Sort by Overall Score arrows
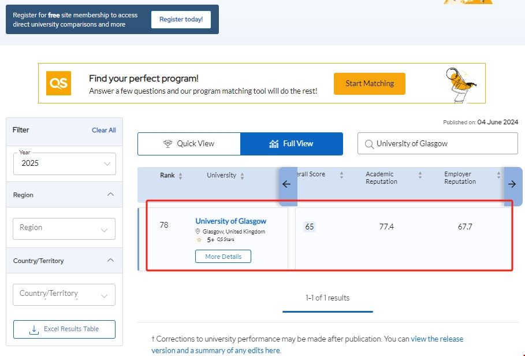This screenshot has width=525, height=356. pos(341,175)
